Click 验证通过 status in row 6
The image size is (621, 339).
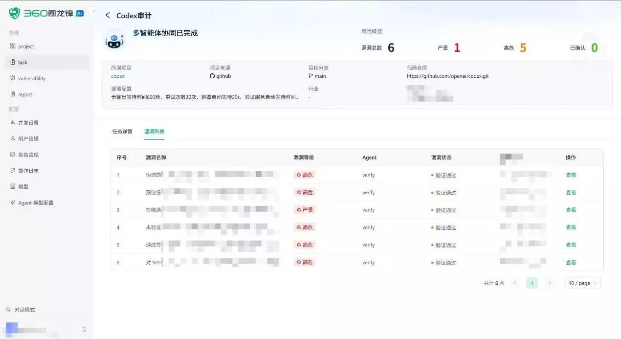tap(444, 263)
